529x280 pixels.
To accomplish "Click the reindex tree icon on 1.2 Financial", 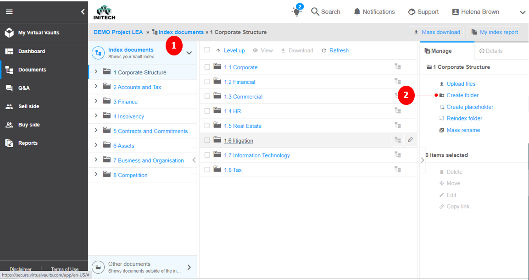I will [397, 81].
